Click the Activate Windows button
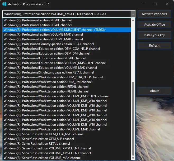The image size is (174, 161). click(x=154, y=14)
